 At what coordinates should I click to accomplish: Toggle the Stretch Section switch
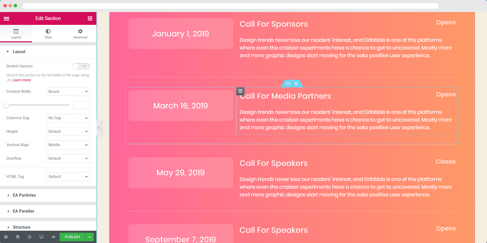(x=81, y=66)
